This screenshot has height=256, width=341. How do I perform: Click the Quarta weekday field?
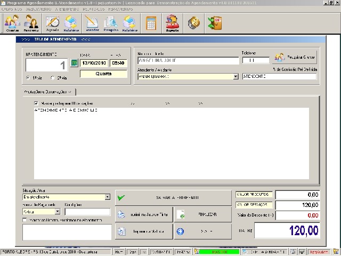(x=103, y=74)
